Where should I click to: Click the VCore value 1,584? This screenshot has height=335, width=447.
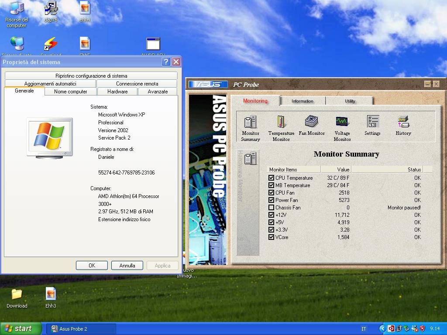(343, 237)
